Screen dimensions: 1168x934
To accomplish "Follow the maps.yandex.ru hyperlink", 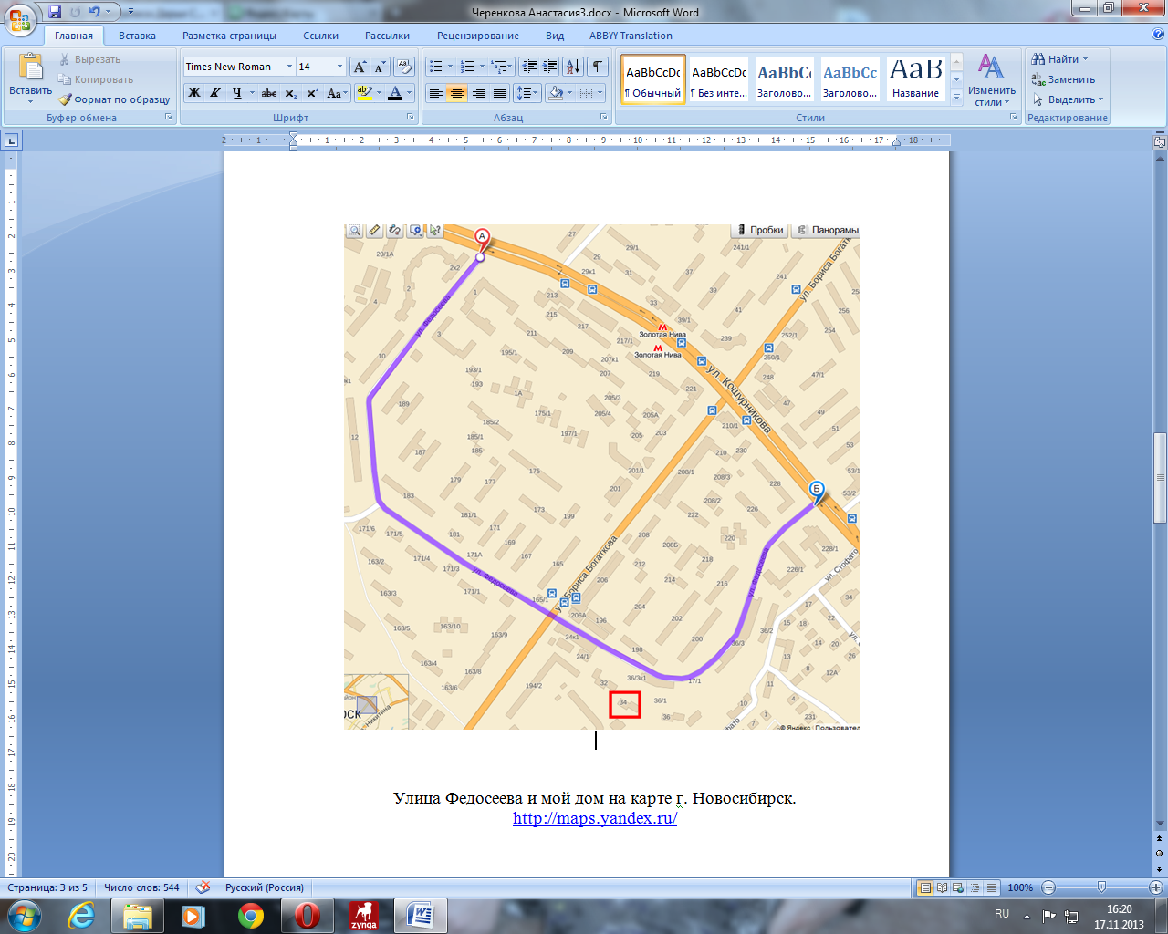I will 594,818.
